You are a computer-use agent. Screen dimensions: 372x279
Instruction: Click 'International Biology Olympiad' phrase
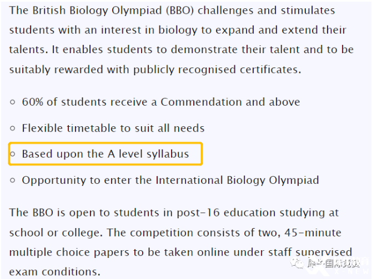(x=237, y=180)
